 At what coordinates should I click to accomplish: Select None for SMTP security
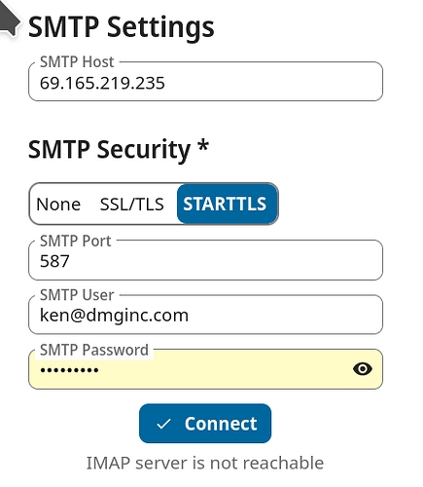tap(58, 205)
